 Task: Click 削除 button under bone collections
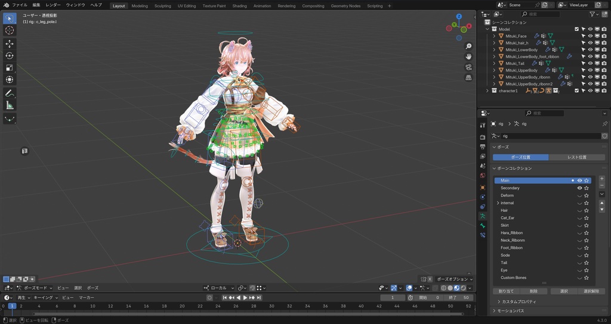533,291
